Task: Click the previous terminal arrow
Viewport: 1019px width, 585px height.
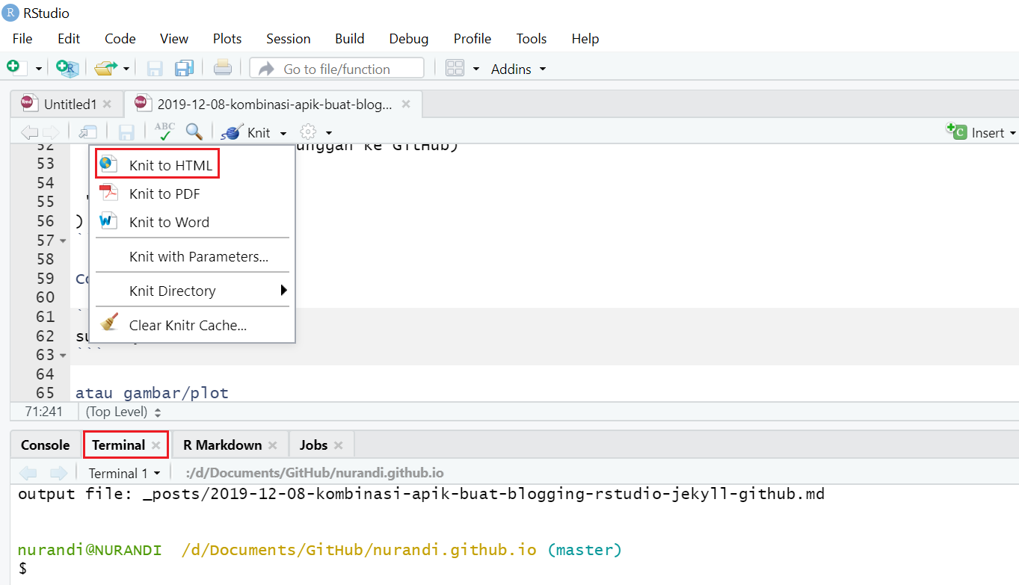Action: (x=28, y=473)
